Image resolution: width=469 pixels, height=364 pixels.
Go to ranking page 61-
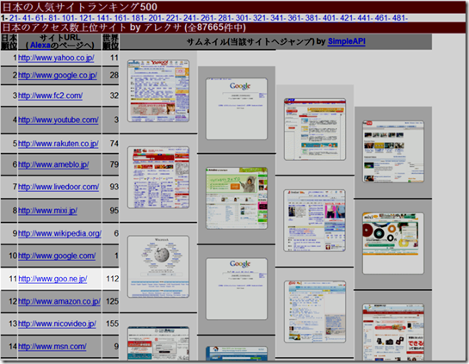pos(41,18)
